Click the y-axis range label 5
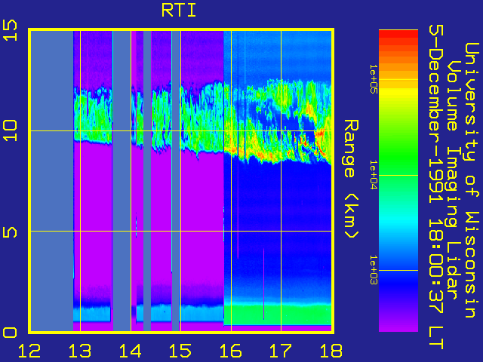The height and width of the screenshot is (362, 483). tap(10, 232)
